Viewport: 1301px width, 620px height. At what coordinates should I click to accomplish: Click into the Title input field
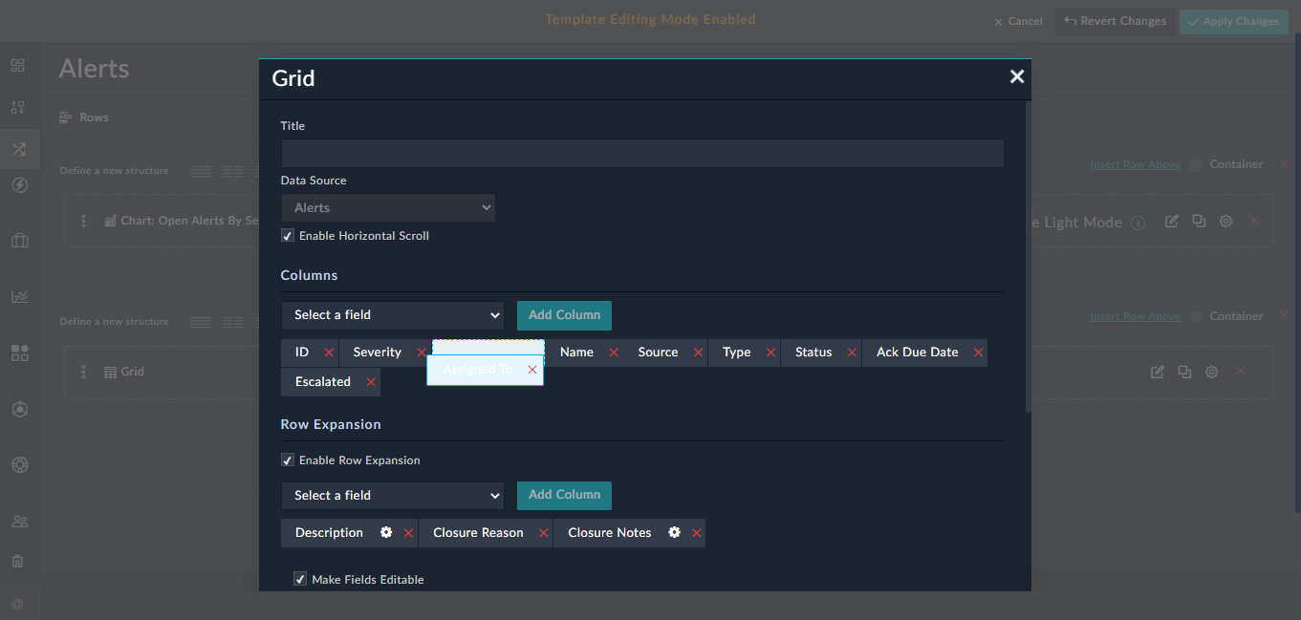tap(642, 154)
